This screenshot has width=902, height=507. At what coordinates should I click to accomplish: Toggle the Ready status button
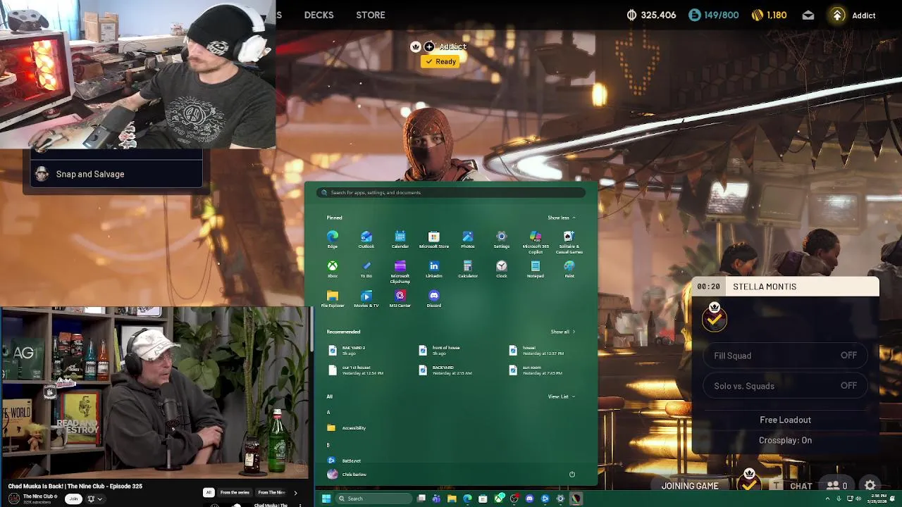[440, 61]
